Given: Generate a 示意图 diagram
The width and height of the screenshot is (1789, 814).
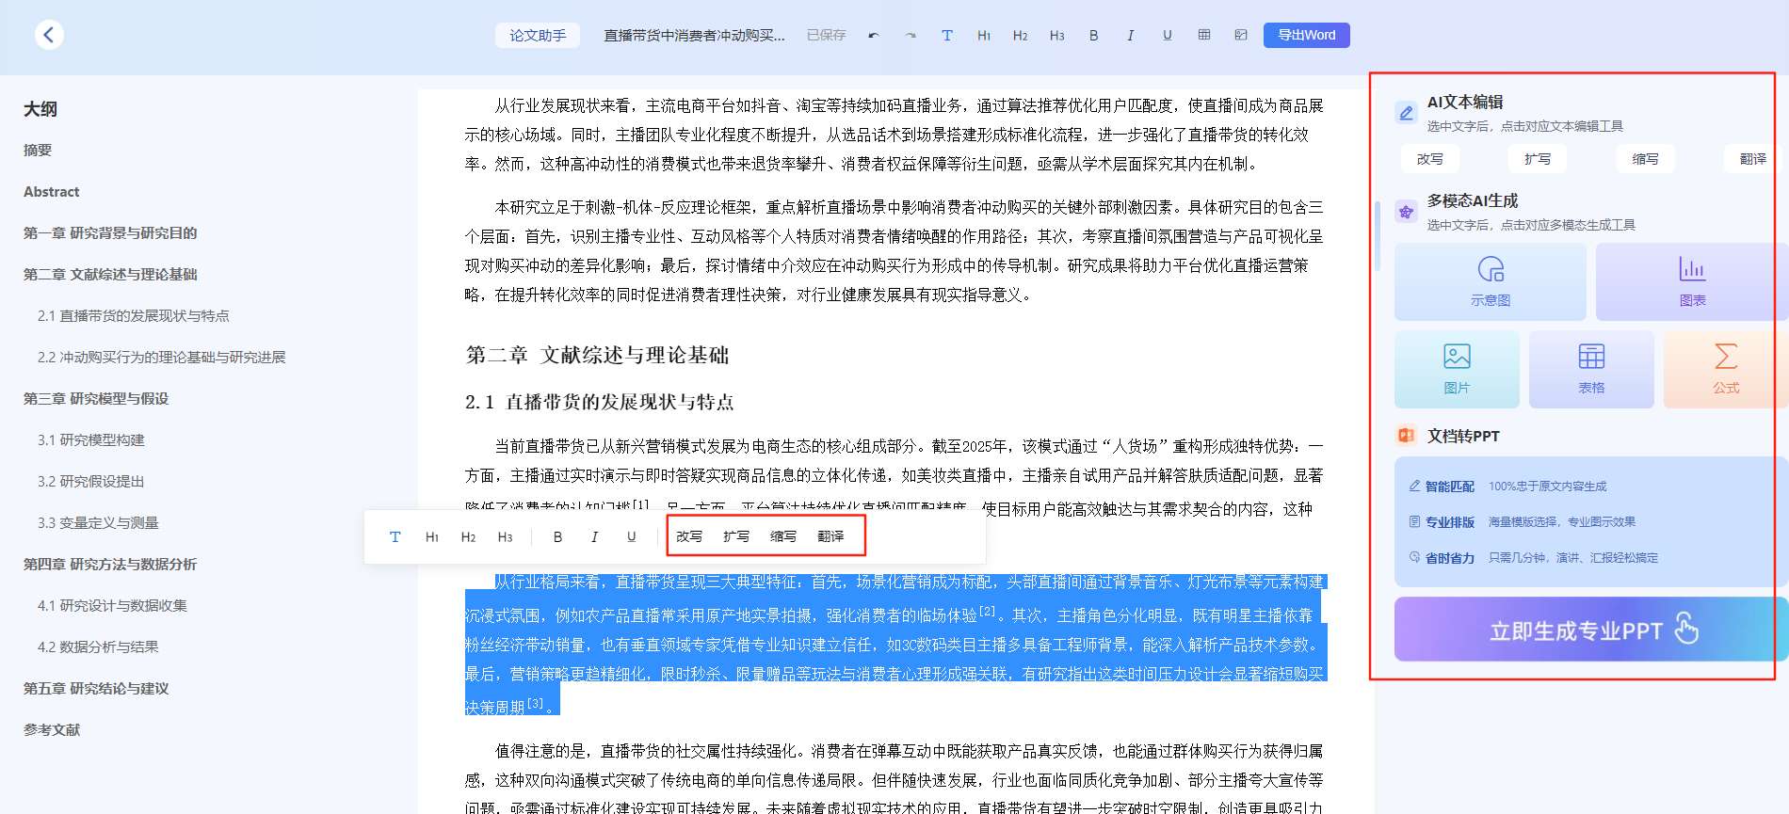Looking at the screenshot, I should tap(1491, 281).
